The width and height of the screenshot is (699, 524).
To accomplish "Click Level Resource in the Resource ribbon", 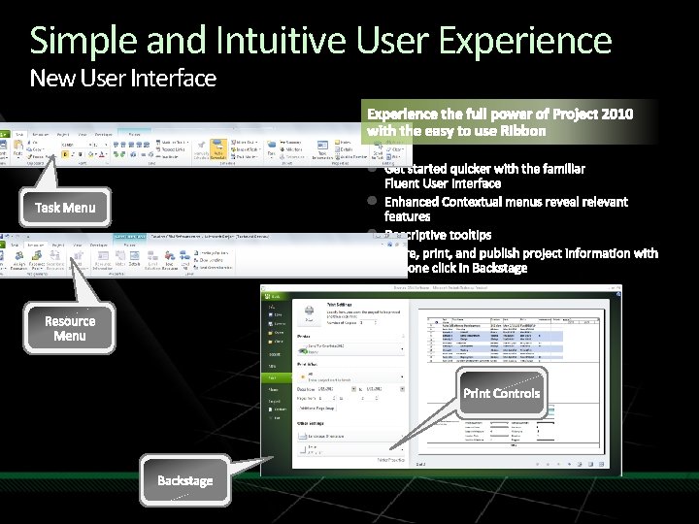I will pos(169,260).
